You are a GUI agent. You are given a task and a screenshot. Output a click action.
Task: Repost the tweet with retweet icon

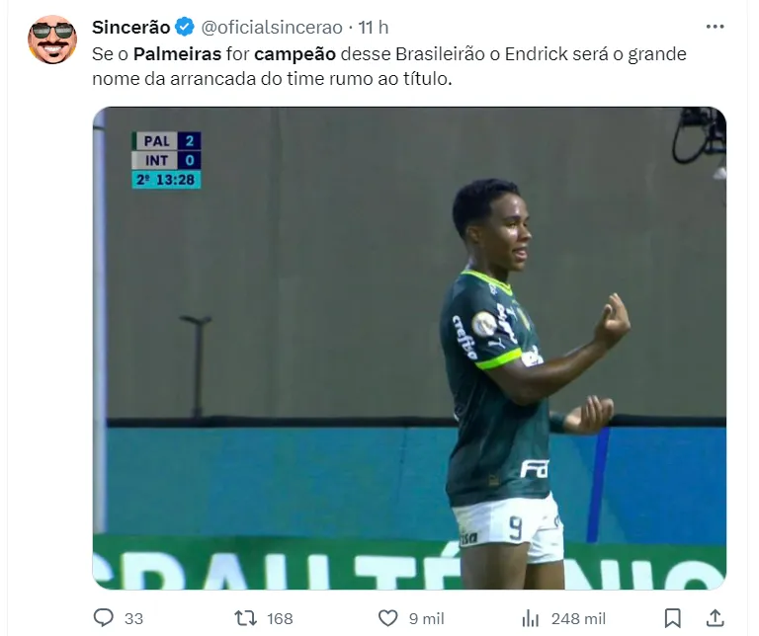tap(245, 617)
